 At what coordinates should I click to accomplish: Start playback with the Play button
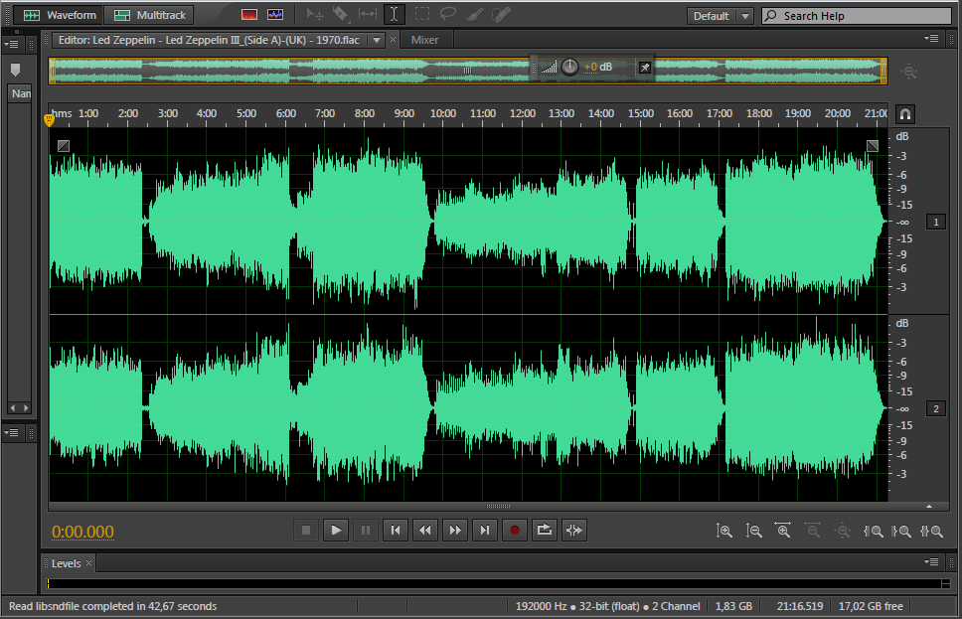336,530
